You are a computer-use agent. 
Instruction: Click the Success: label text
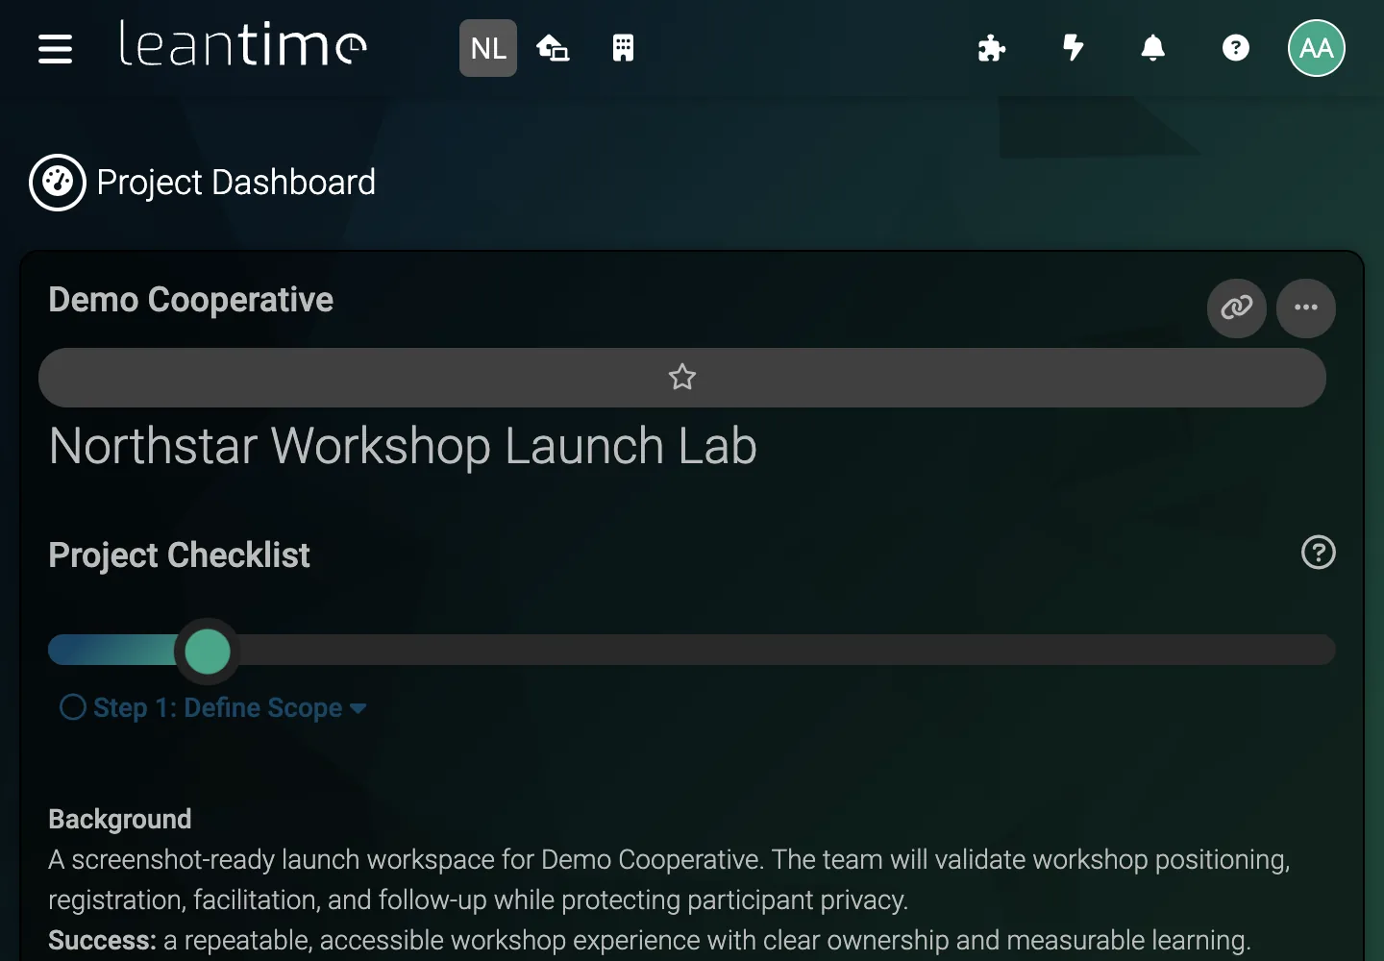pos(102,940)
